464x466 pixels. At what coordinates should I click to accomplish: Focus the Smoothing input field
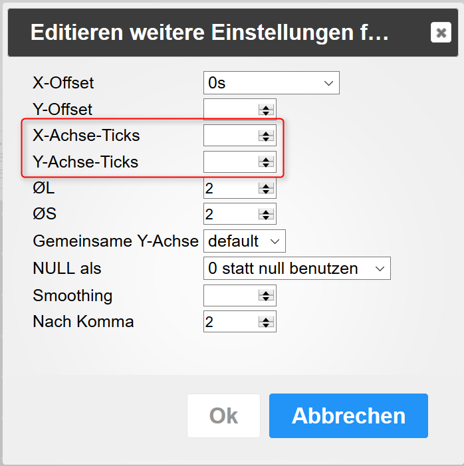[230, 296]
